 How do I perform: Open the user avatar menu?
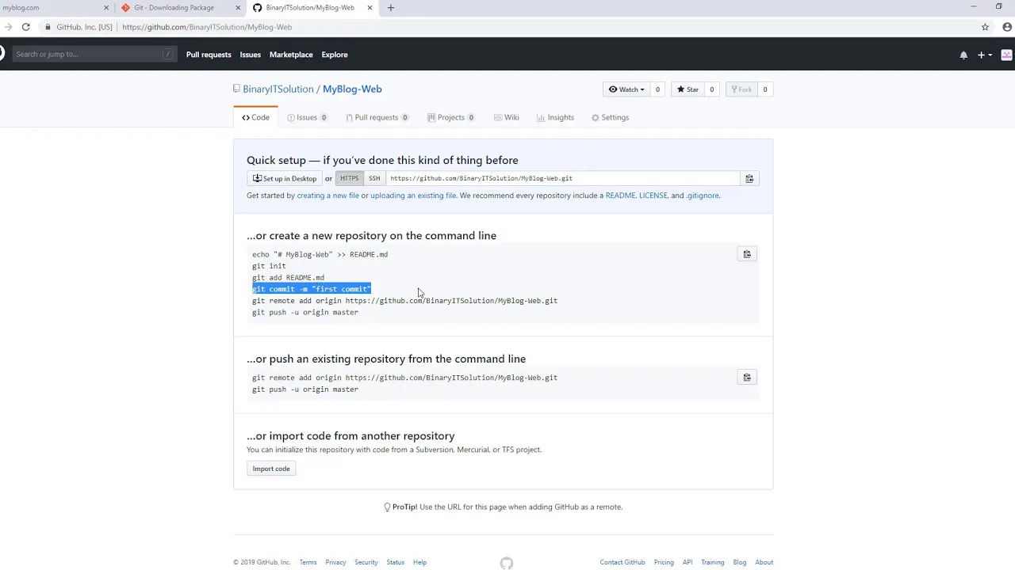click(1007, 55)
